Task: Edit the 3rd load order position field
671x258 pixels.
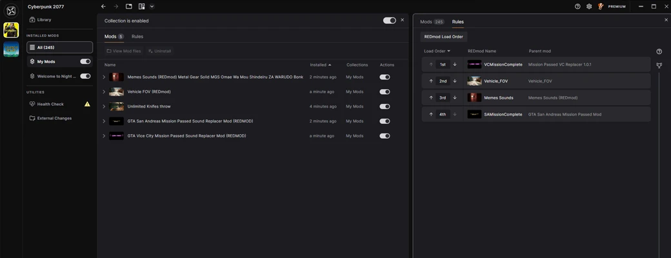Action: click(443, 97)
